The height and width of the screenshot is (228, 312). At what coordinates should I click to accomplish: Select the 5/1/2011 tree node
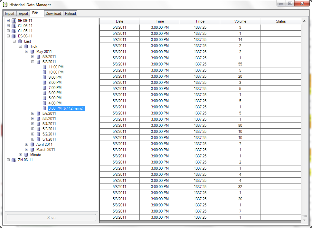[49, 139]
